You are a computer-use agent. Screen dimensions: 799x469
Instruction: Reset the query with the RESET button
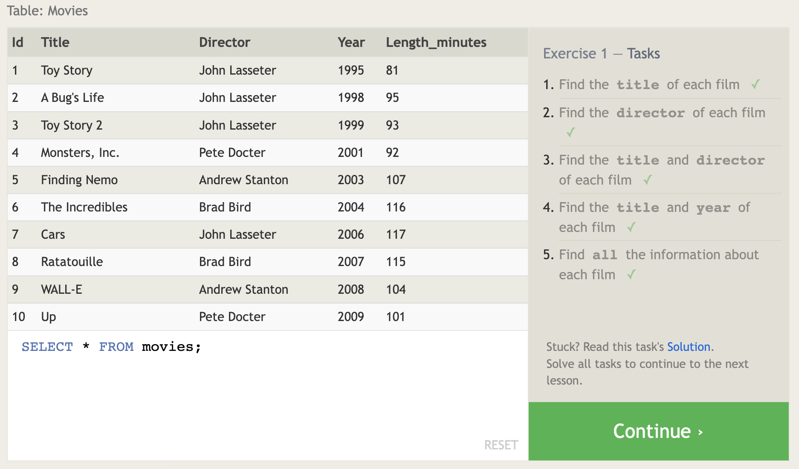(501, 445)
